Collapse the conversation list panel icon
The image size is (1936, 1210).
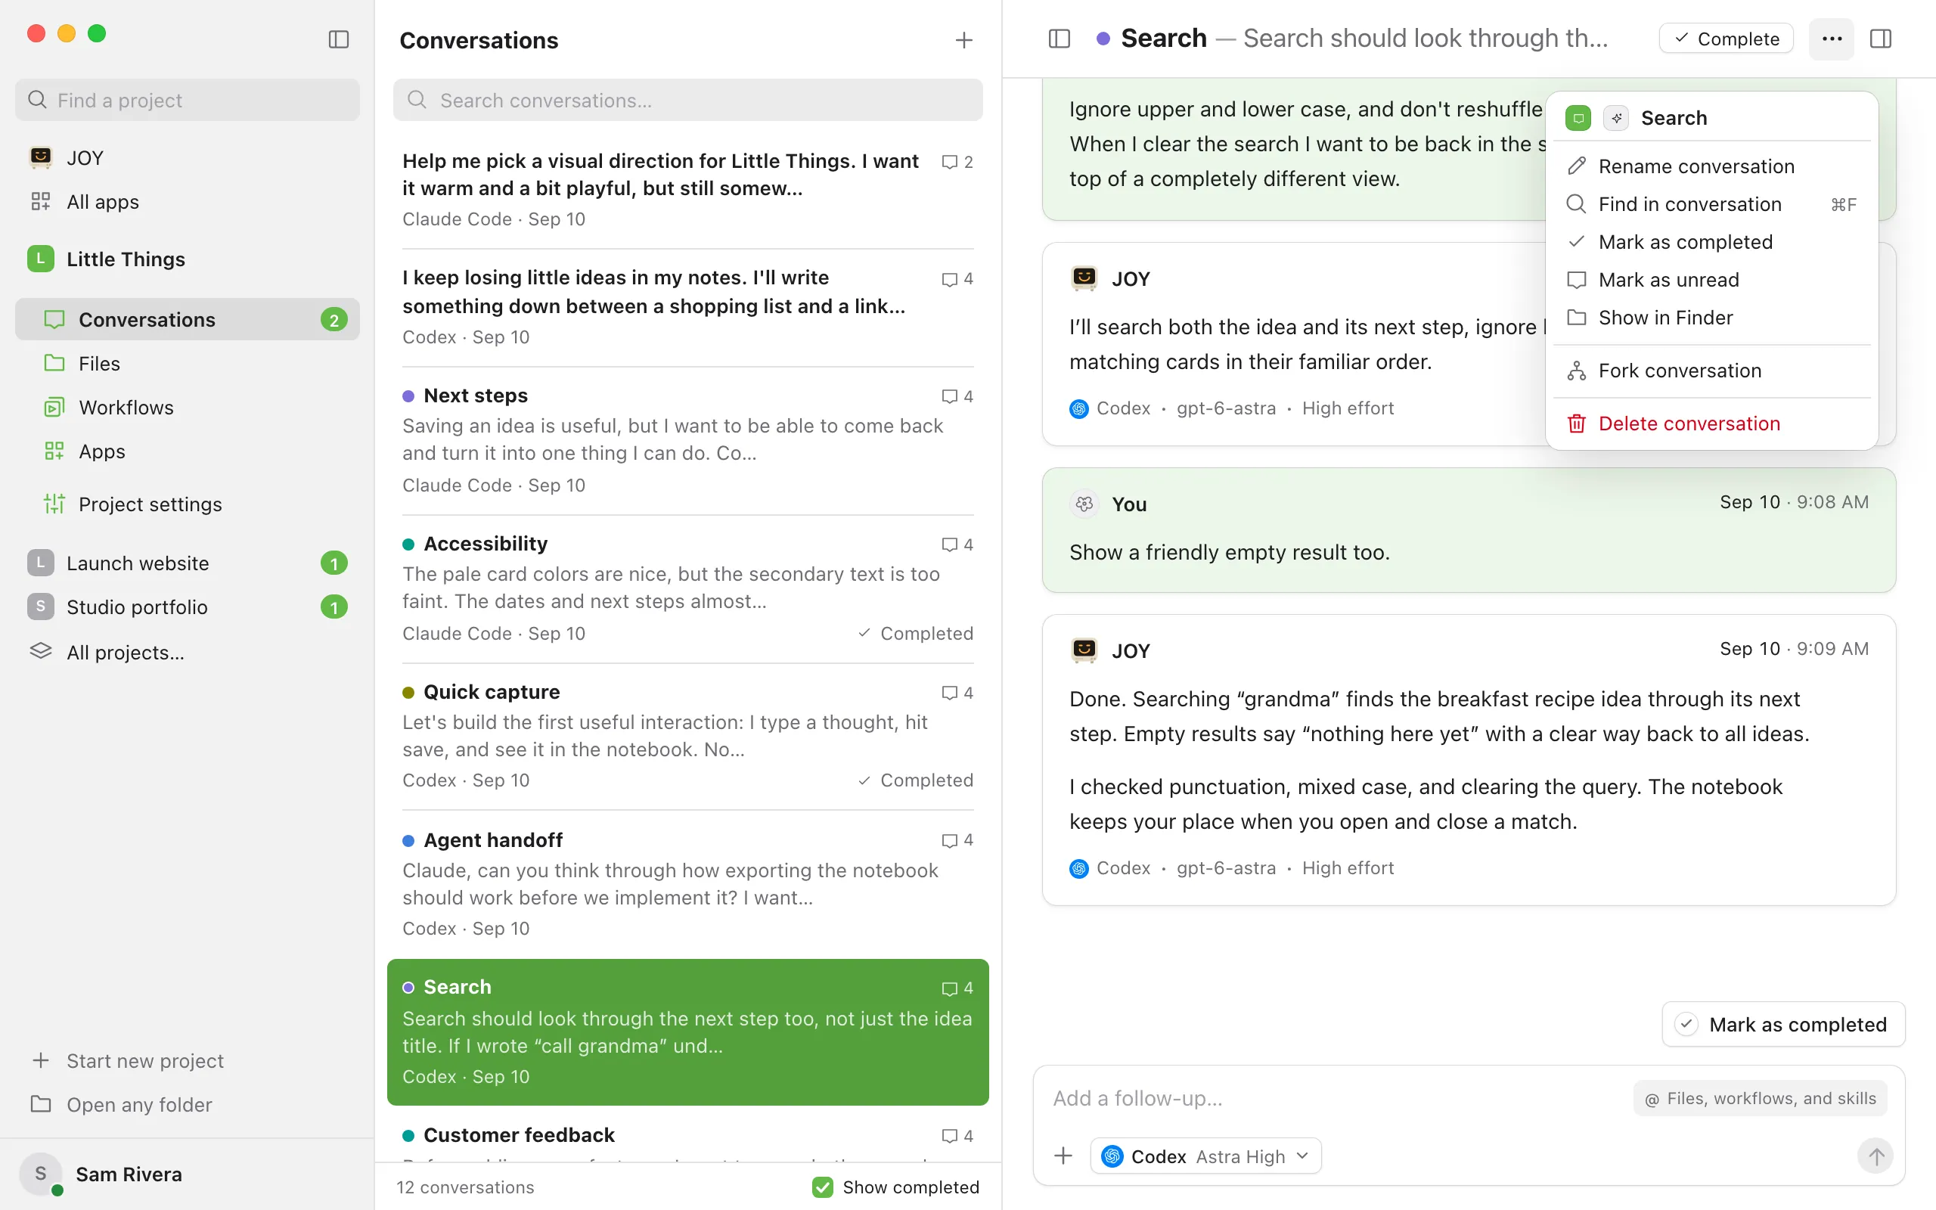(1060, 39)
